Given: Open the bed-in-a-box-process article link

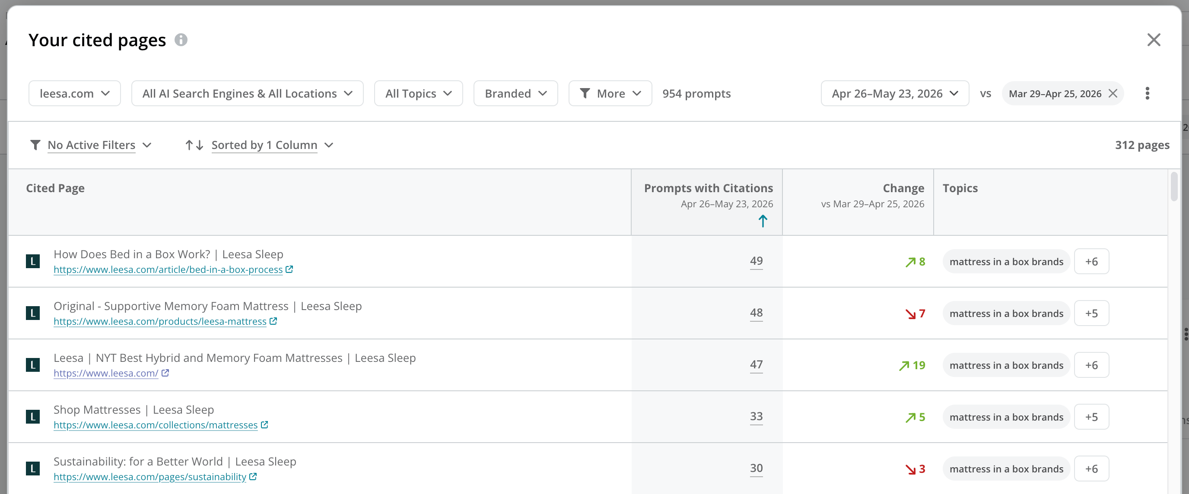Looking at the screenshot, I should [168, 270].
